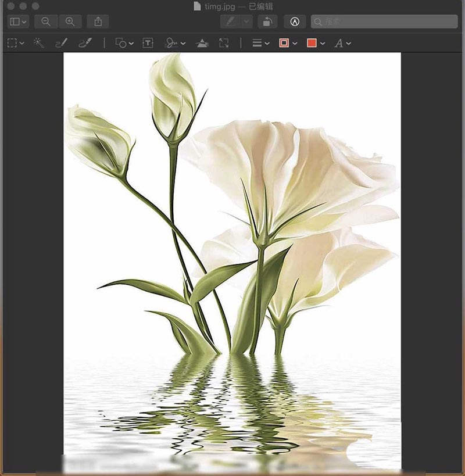Insert a text box with Text tool
Image resolution: width=465 pixels, height=476 pixels.
point(148,43)
